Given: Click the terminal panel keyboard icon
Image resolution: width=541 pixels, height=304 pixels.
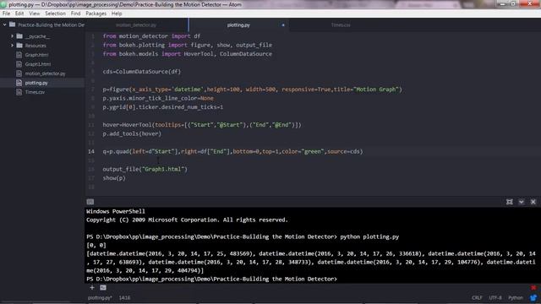Looking at the screenshot, I should pyautogui.click(x=90, y=202).
